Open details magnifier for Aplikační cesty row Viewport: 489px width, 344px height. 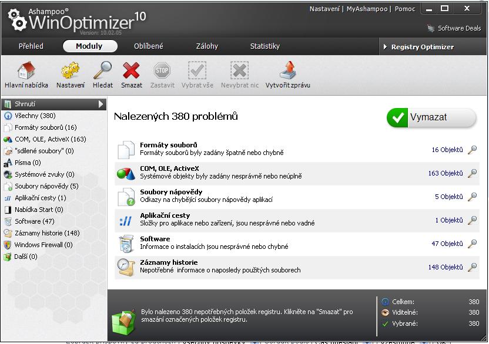pyautogui.click(x=473, y=220)
